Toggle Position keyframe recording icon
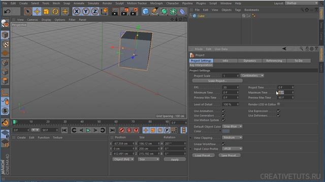This screenshot has height=182, width=325. point(146,130)
